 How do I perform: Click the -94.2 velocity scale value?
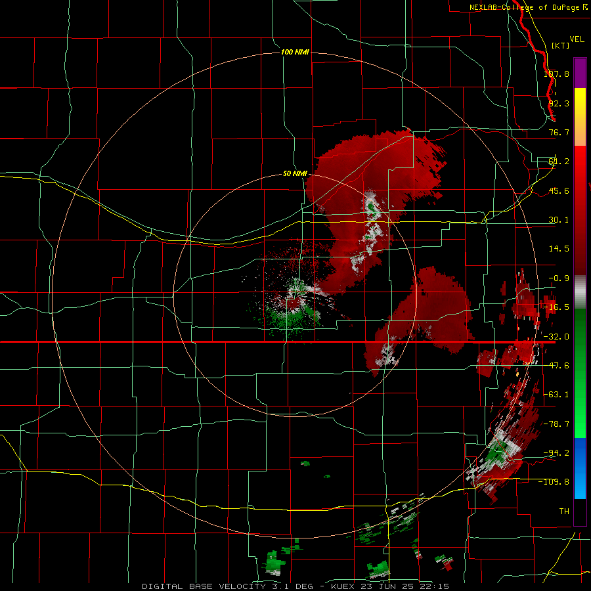tap(556, 452)
